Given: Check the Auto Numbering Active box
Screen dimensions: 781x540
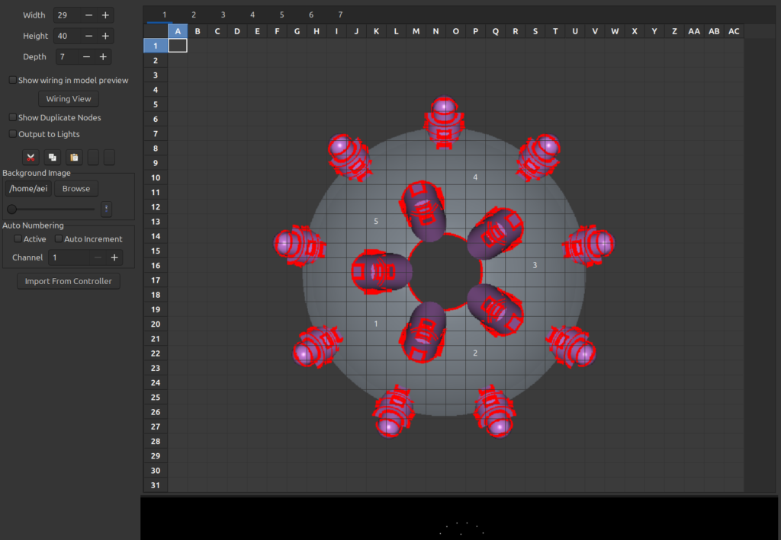Looking at the screenshot, I should (x=18, y=239).
